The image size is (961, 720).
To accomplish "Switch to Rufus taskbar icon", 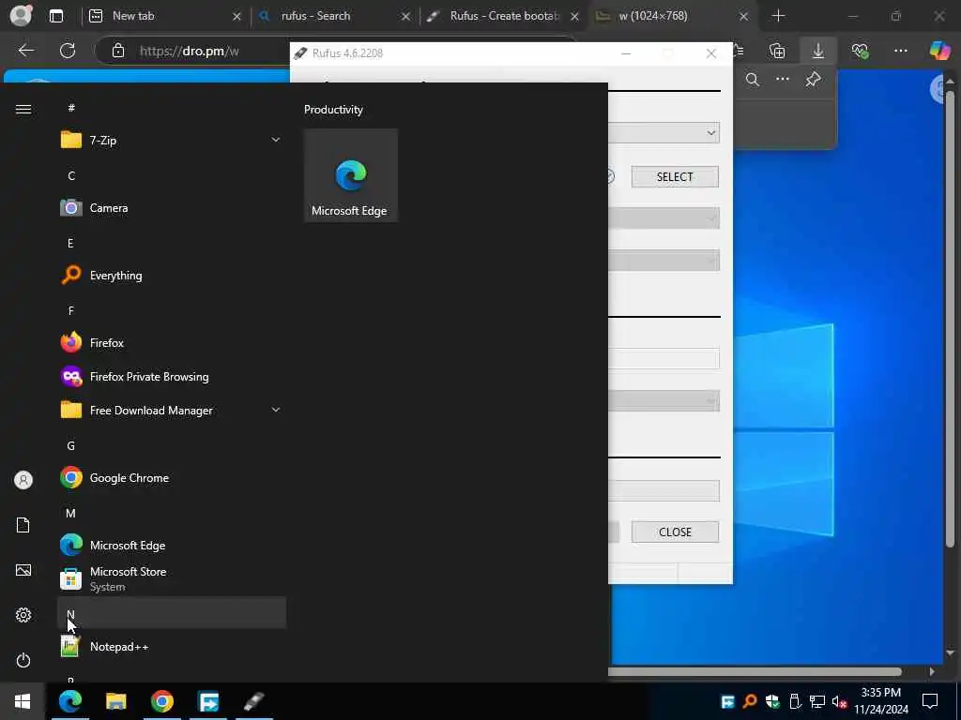I will tap(253, 701).
